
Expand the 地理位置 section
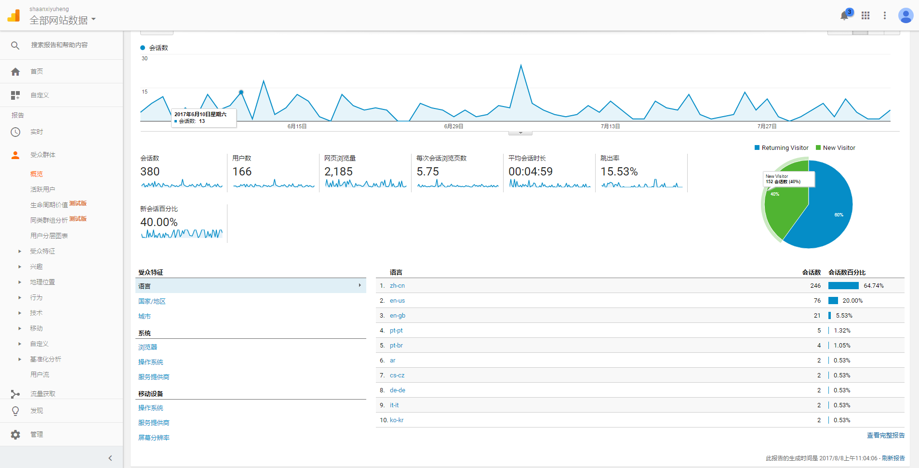pos(20,282)
